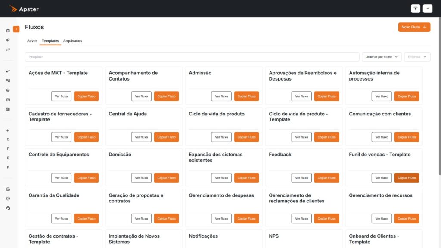Open the top bar chevron dropdown
The height and width of the screenshot is (248, 441).
click(x=428, y=9)
